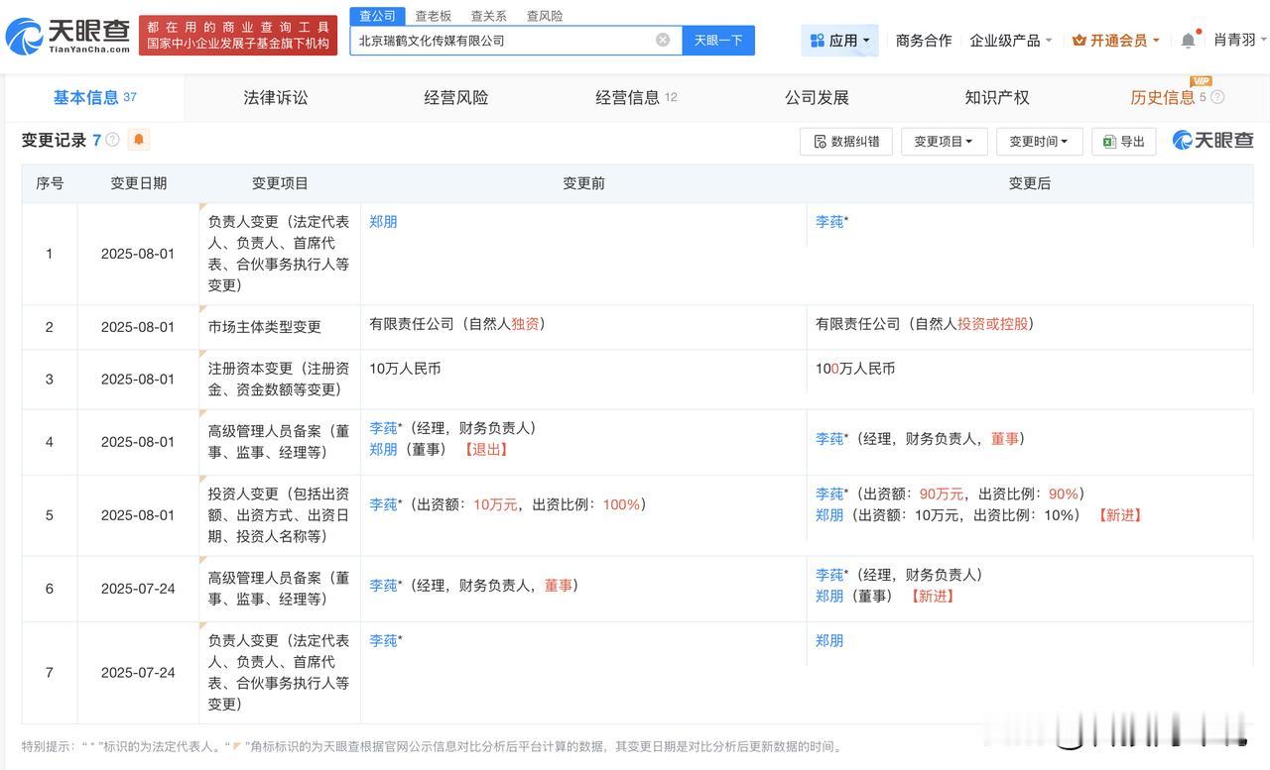Click the bell alert icon beside 变更记录
The height and width of the screenshot is (770, 1270).
[139, 140]
